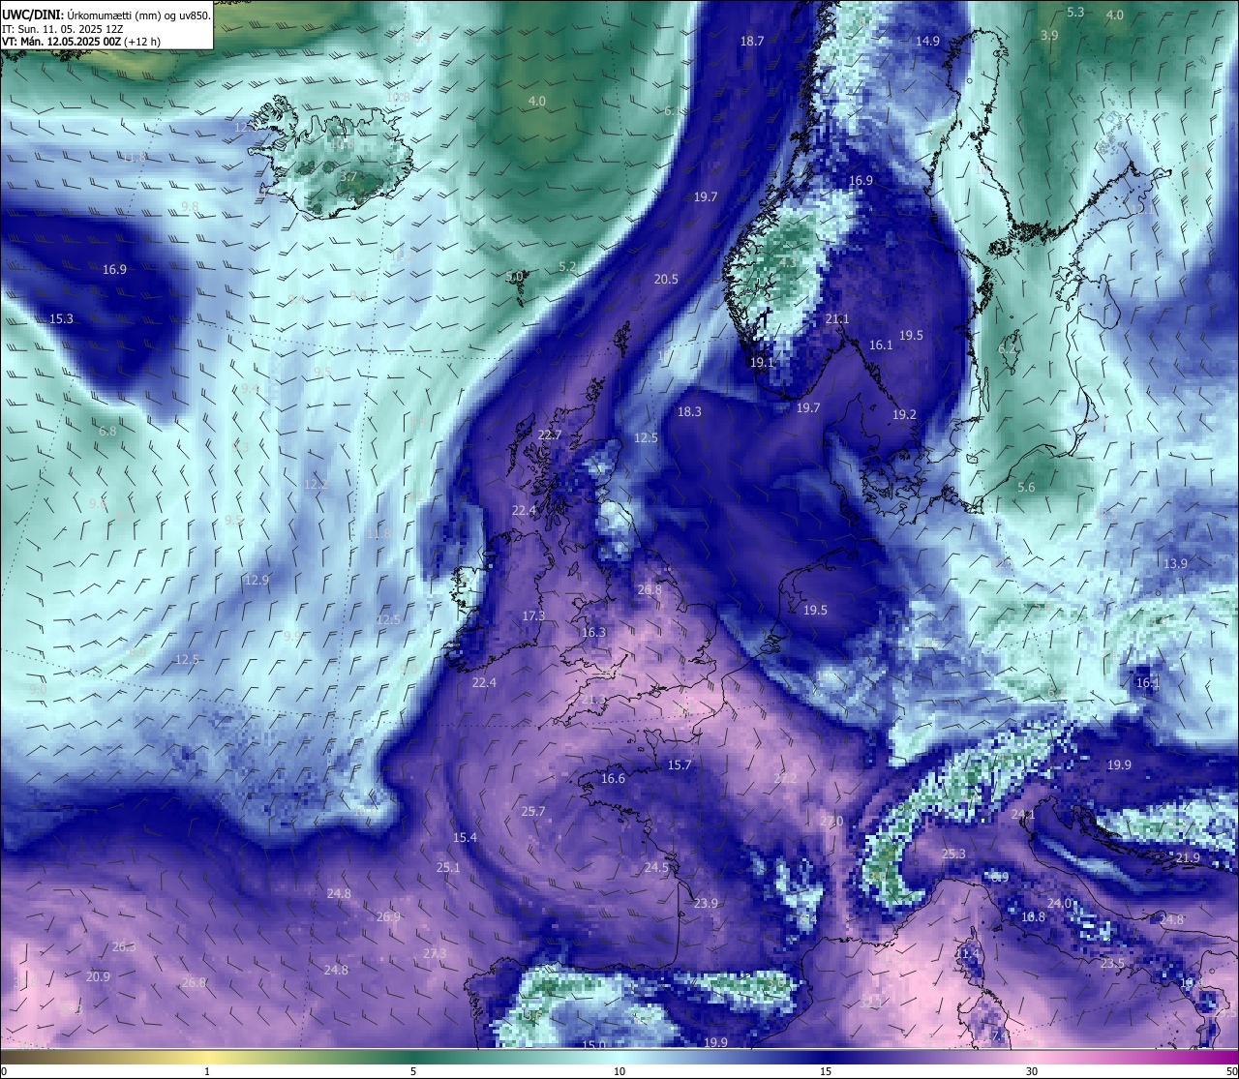Viewport: 1239px width, 1079px height.
Task: Click the 19.2 value label
Action: (x=904, y=414)
